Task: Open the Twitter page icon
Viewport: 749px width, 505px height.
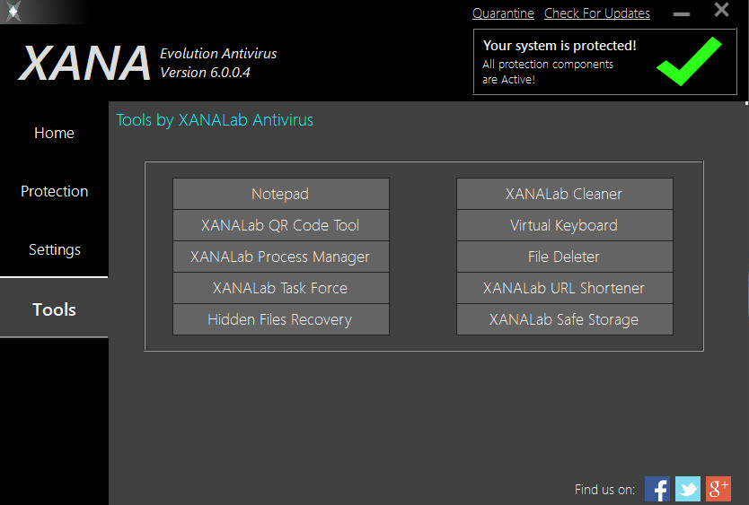Action: (688, 489)
